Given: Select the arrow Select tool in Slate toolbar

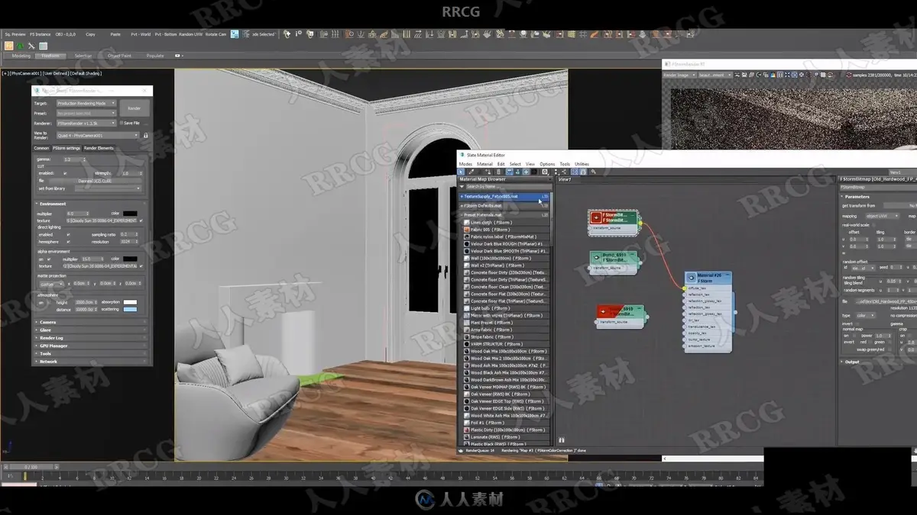Looking at the screenshot, I should point(462,172).
